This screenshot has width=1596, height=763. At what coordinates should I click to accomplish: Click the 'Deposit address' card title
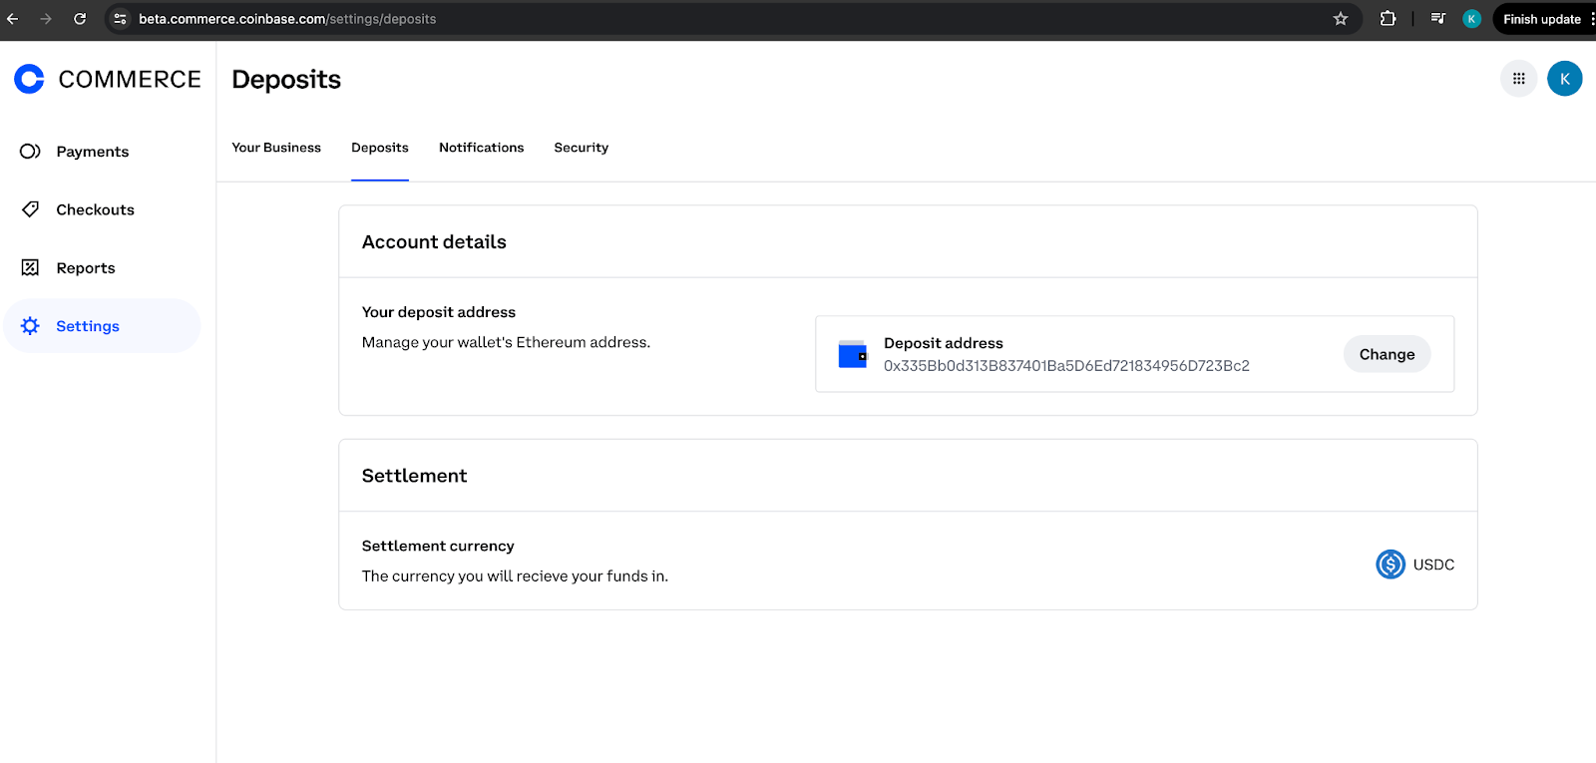[x=944, y=343]
